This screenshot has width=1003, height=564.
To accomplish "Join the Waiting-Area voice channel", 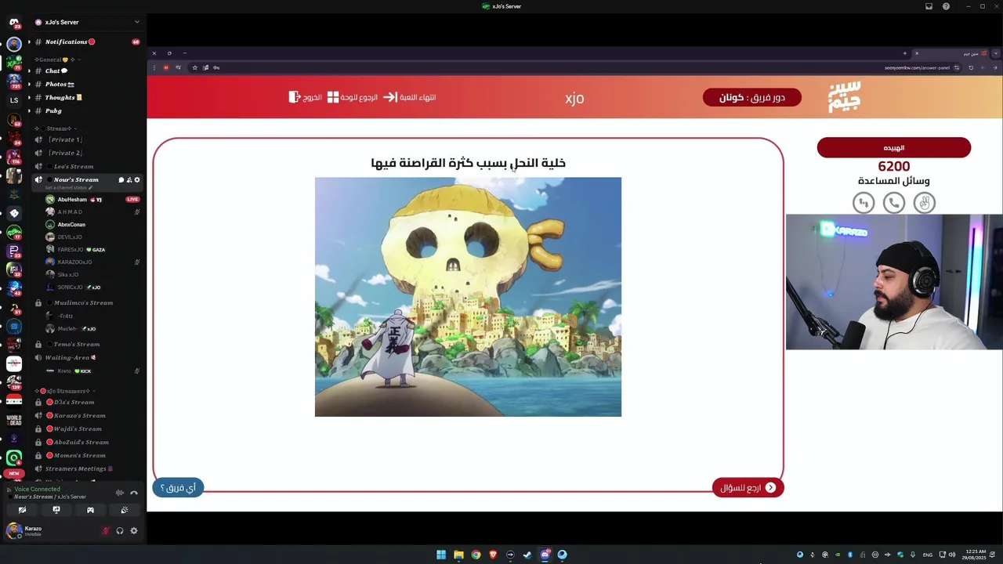I will click(86, 357).
